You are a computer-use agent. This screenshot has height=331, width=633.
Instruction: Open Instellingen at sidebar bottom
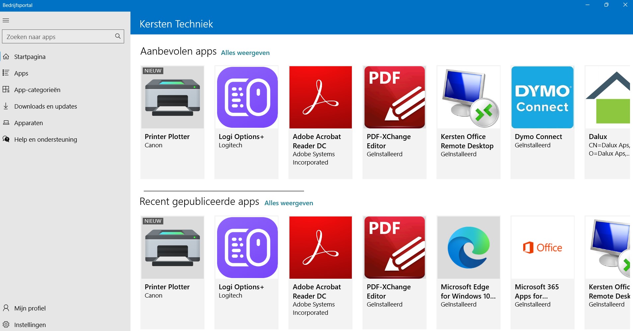(x=30, y=325)
